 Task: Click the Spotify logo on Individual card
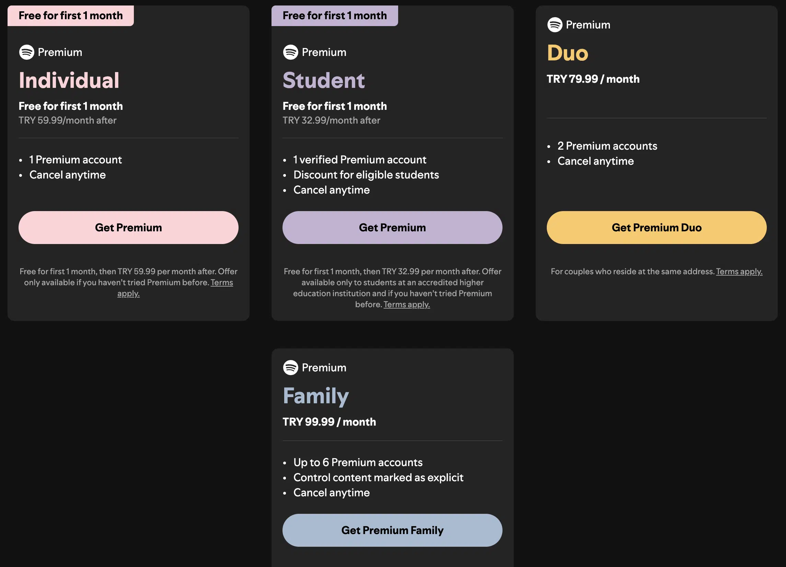26,52
